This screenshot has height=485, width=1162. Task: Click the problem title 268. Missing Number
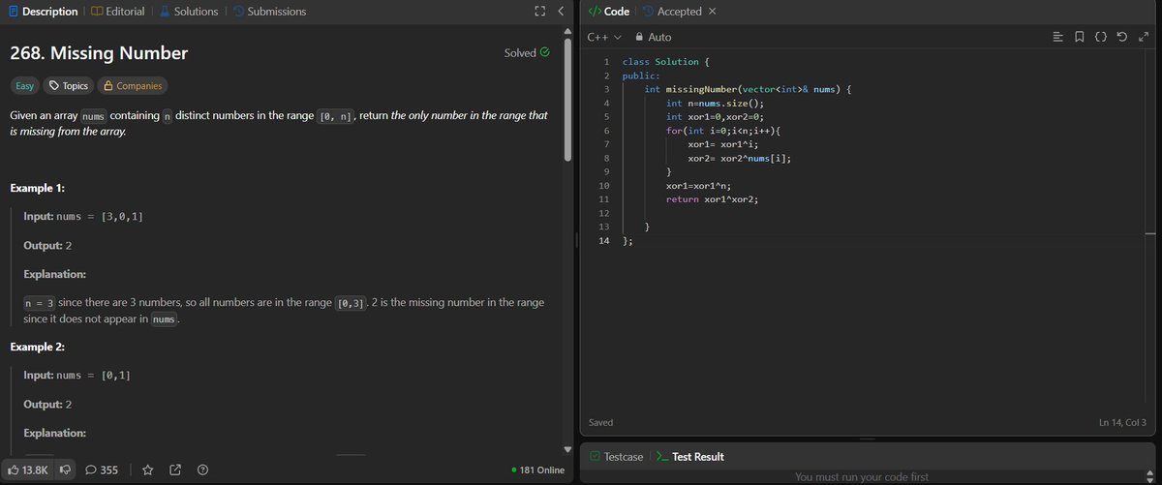[99, 52]
